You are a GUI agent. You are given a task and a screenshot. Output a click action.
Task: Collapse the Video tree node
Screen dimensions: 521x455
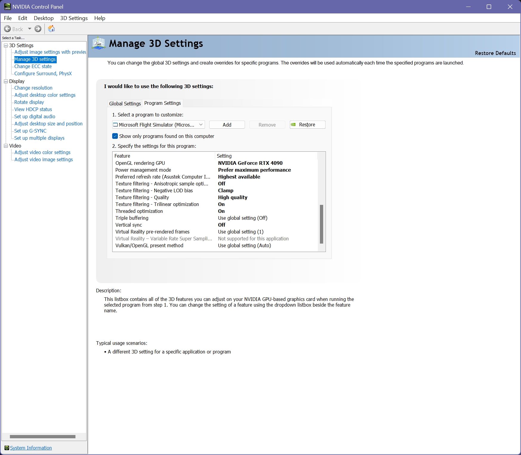pos(6,146)
